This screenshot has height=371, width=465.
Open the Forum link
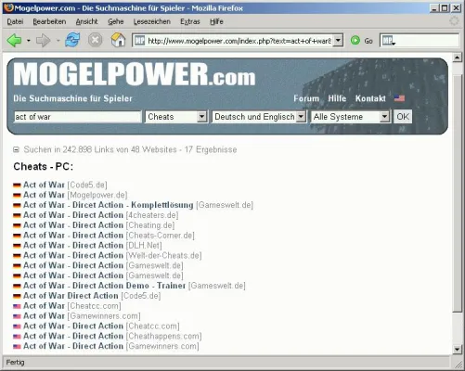(306, 98)
